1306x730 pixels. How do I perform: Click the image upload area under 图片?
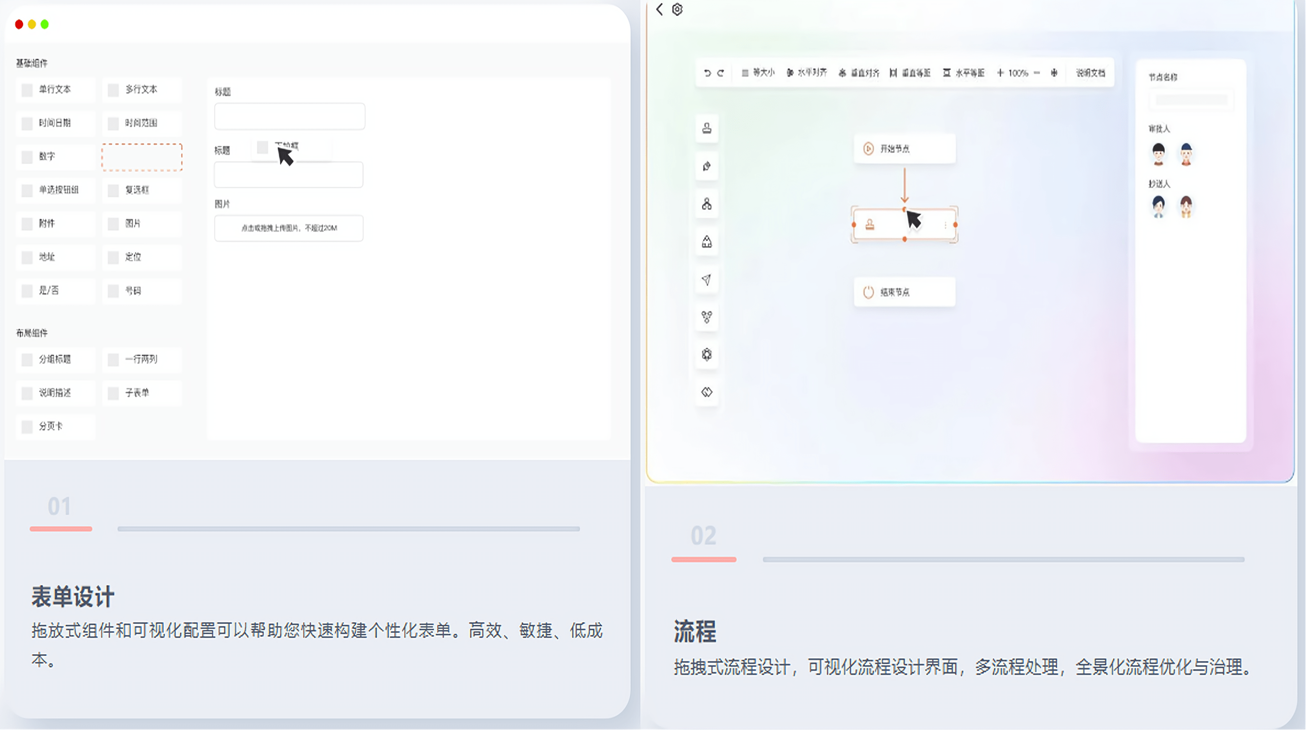coord(289,228)
